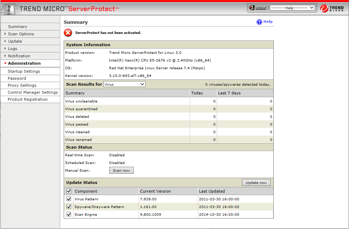The height and width of the screenshot is (229, 349).
Task: Open Proxy Settings page
Action: click(x=22, y=85)
